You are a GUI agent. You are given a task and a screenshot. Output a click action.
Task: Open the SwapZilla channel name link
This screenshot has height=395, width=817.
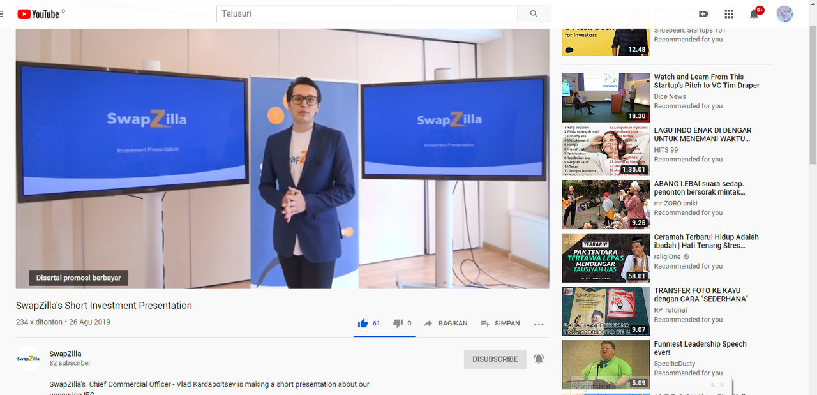click(x=65, y=354)
